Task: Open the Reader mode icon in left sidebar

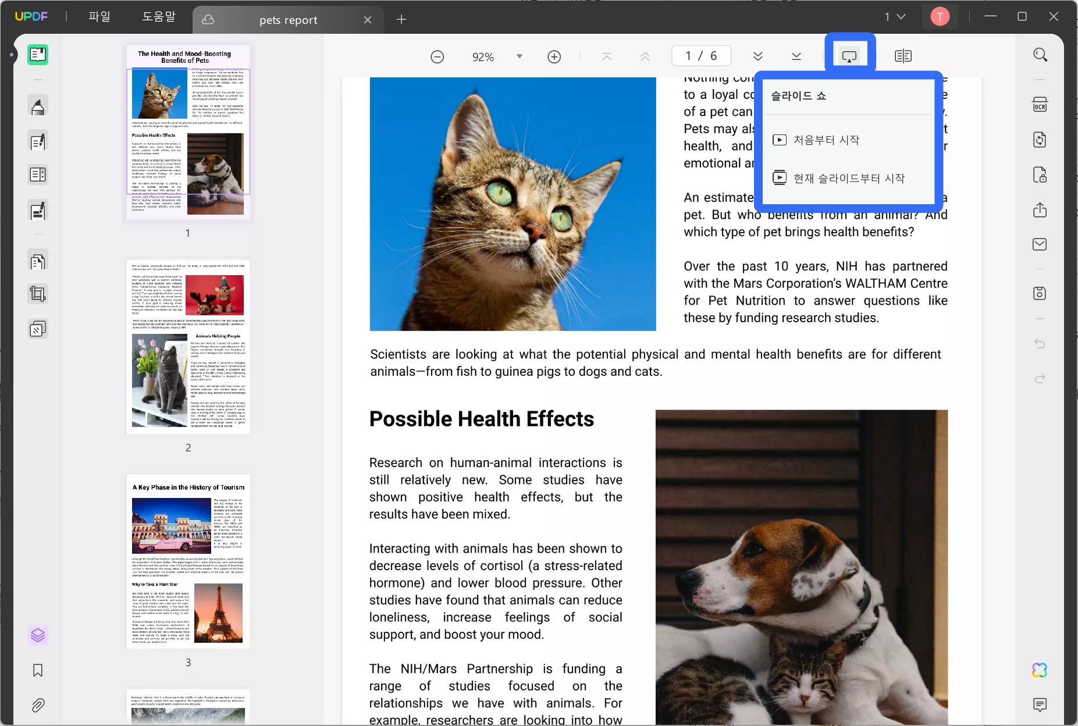Action: click(x=38, y=55)
